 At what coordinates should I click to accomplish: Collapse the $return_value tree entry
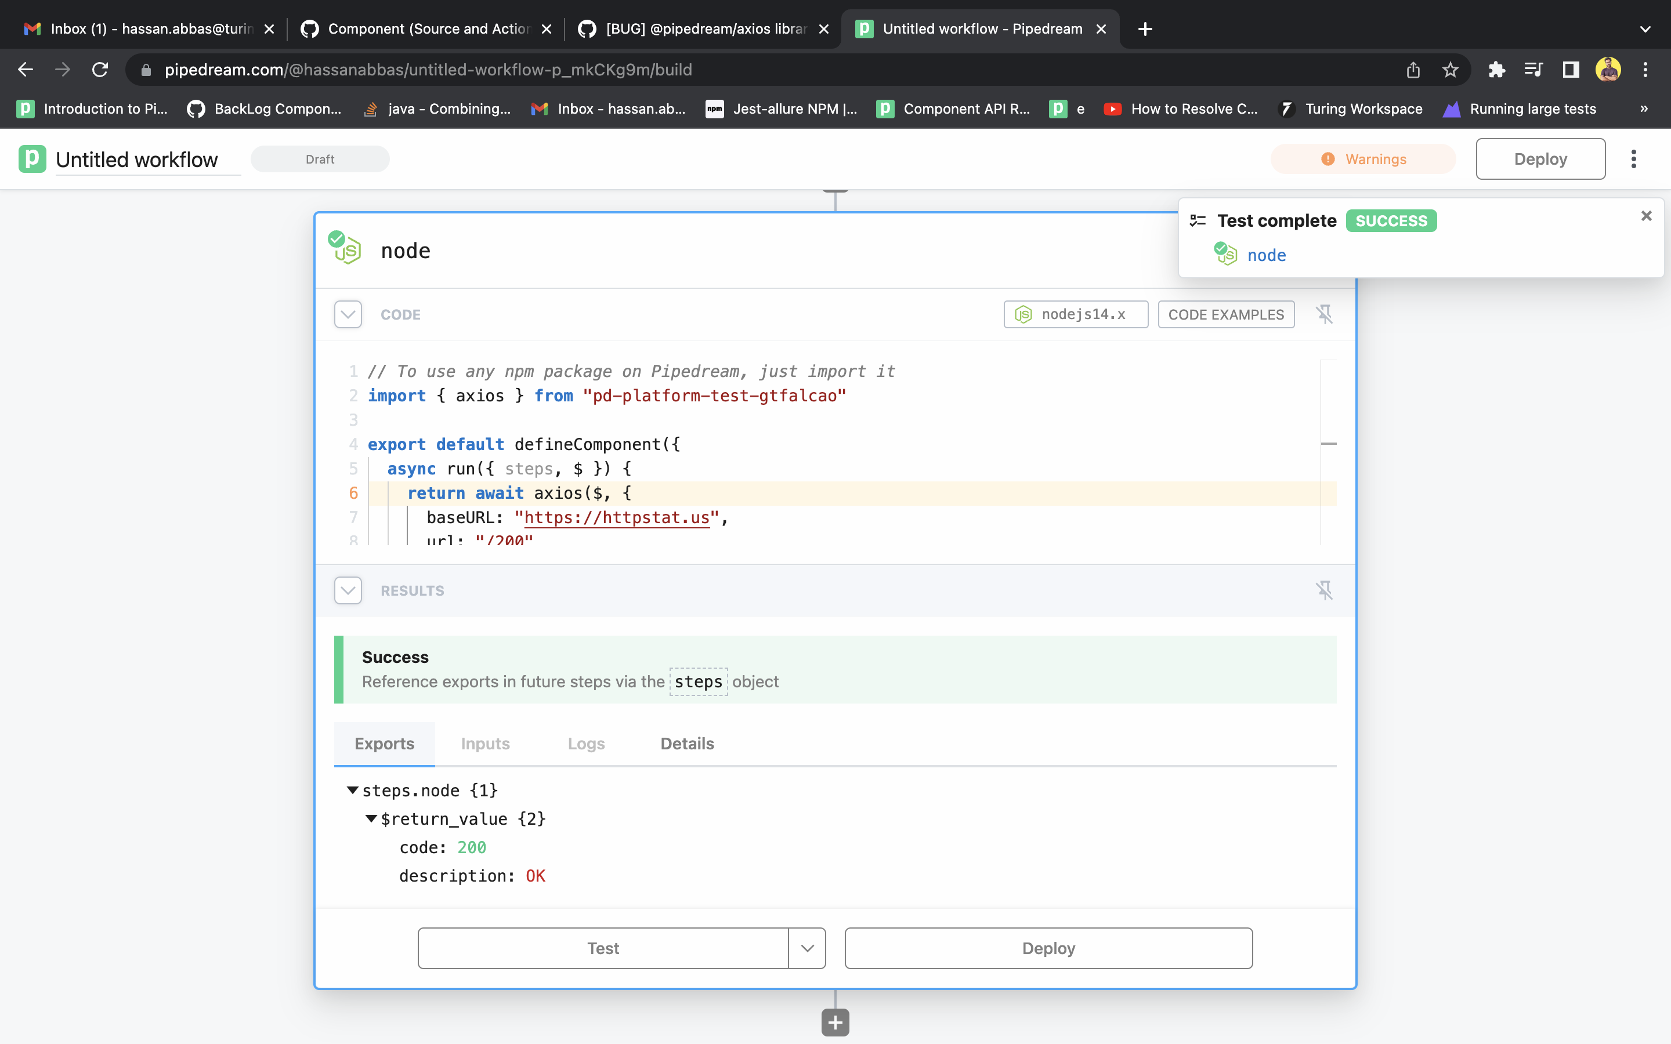click(x=371, y=819)
